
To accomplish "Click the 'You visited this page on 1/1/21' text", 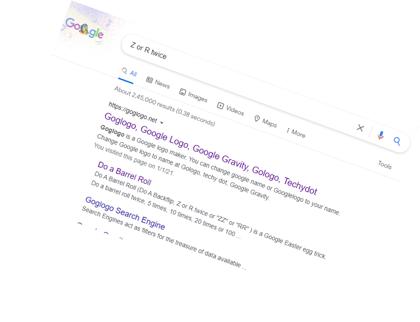I will coord(134,159).
